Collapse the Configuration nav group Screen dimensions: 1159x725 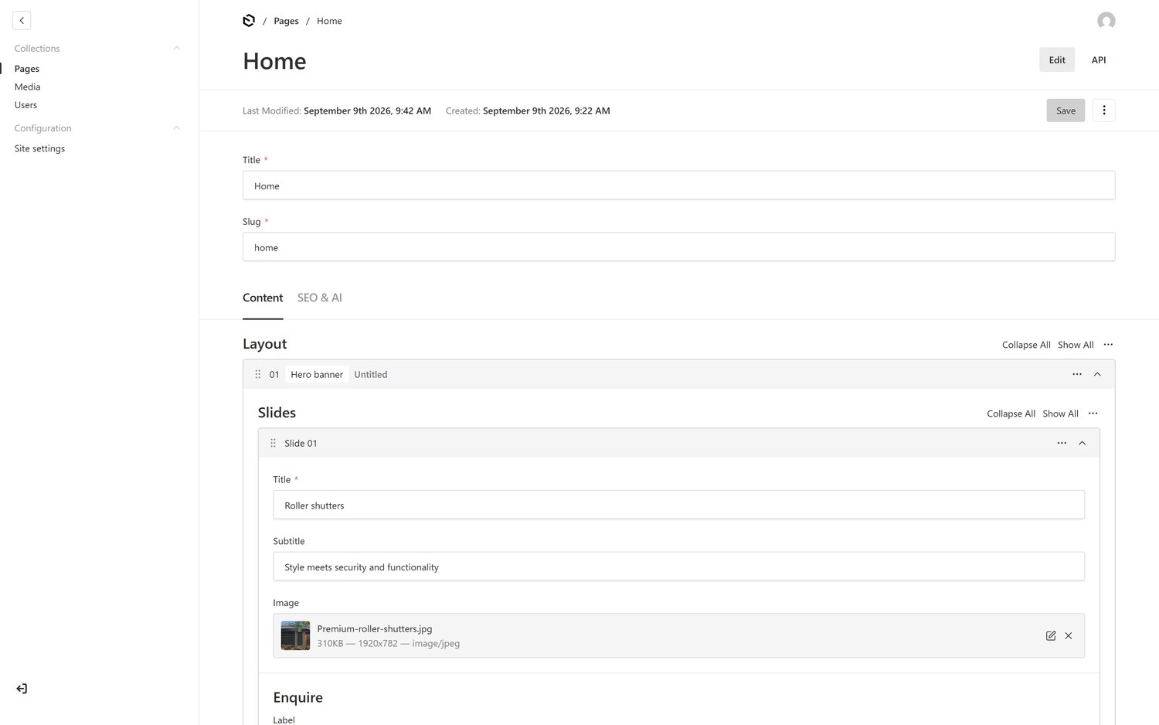pyautogui.click(x=176, y=128)
